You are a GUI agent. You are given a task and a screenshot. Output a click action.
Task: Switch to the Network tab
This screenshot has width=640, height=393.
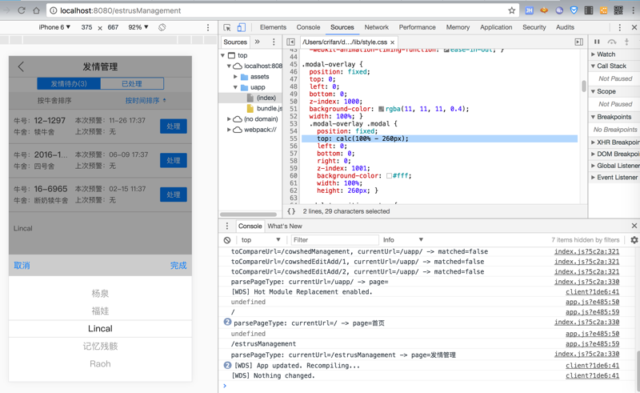(x=376, y=27)
